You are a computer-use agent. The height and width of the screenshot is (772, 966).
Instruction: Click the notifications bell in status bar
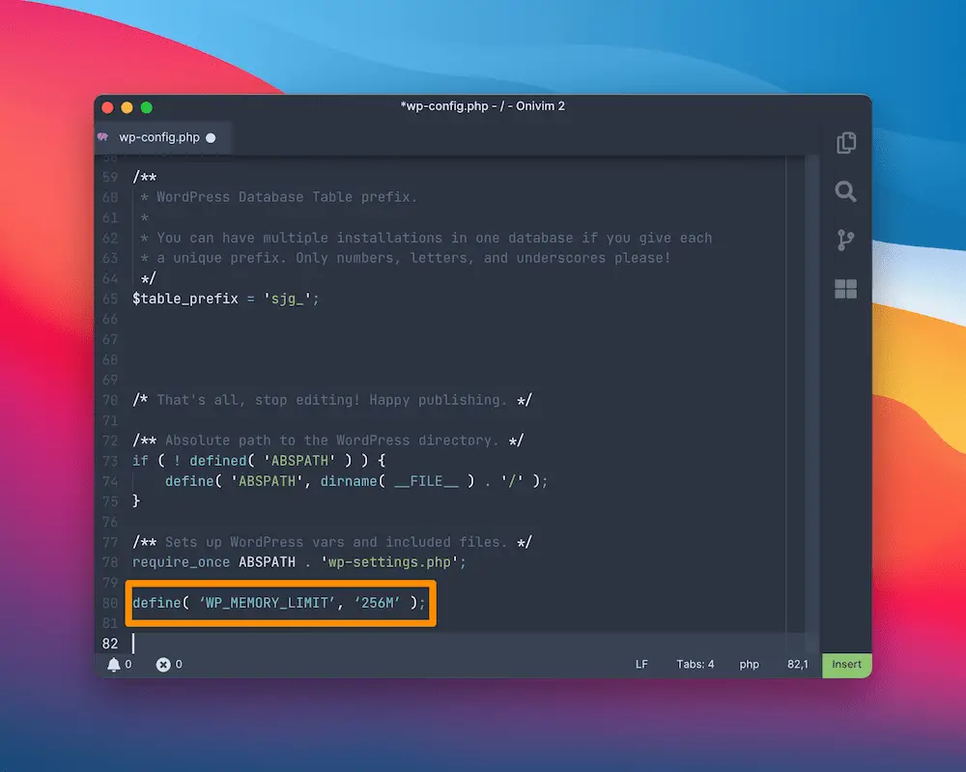(114, 665)
